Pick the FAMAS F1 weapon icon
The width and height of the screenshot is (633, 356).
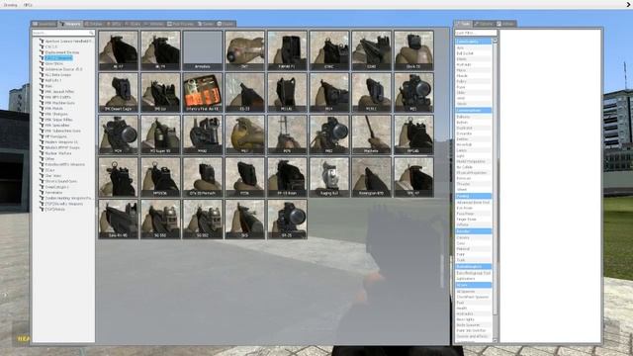287,50
